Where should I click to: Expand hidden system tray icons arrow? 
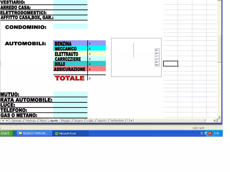coord(206,133)
